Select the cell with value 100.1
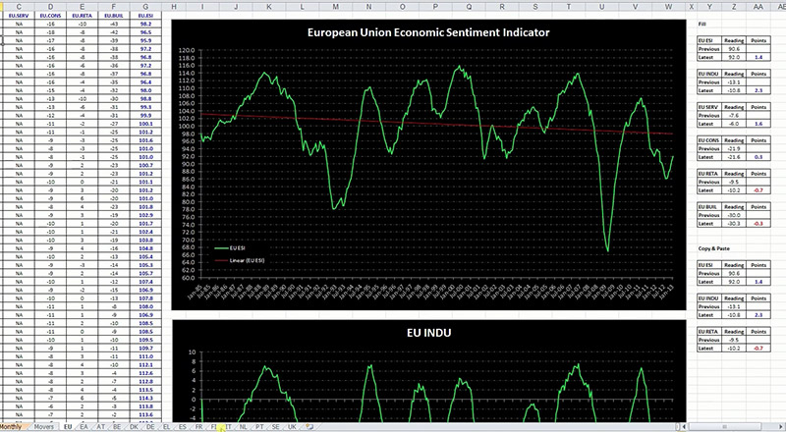Viewport: 786px width, 432px height. [x=145, y=124]
